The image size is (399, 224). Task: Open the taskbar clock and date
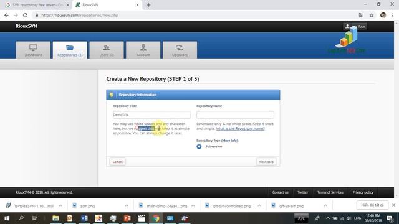coord(373,218)
